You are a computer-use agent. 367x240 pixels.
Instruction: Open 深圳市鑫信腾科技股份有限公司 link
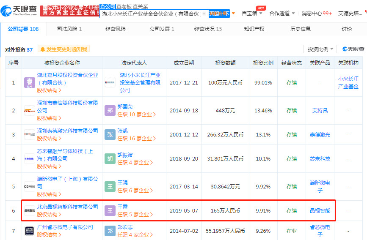[x=67, y=106]
